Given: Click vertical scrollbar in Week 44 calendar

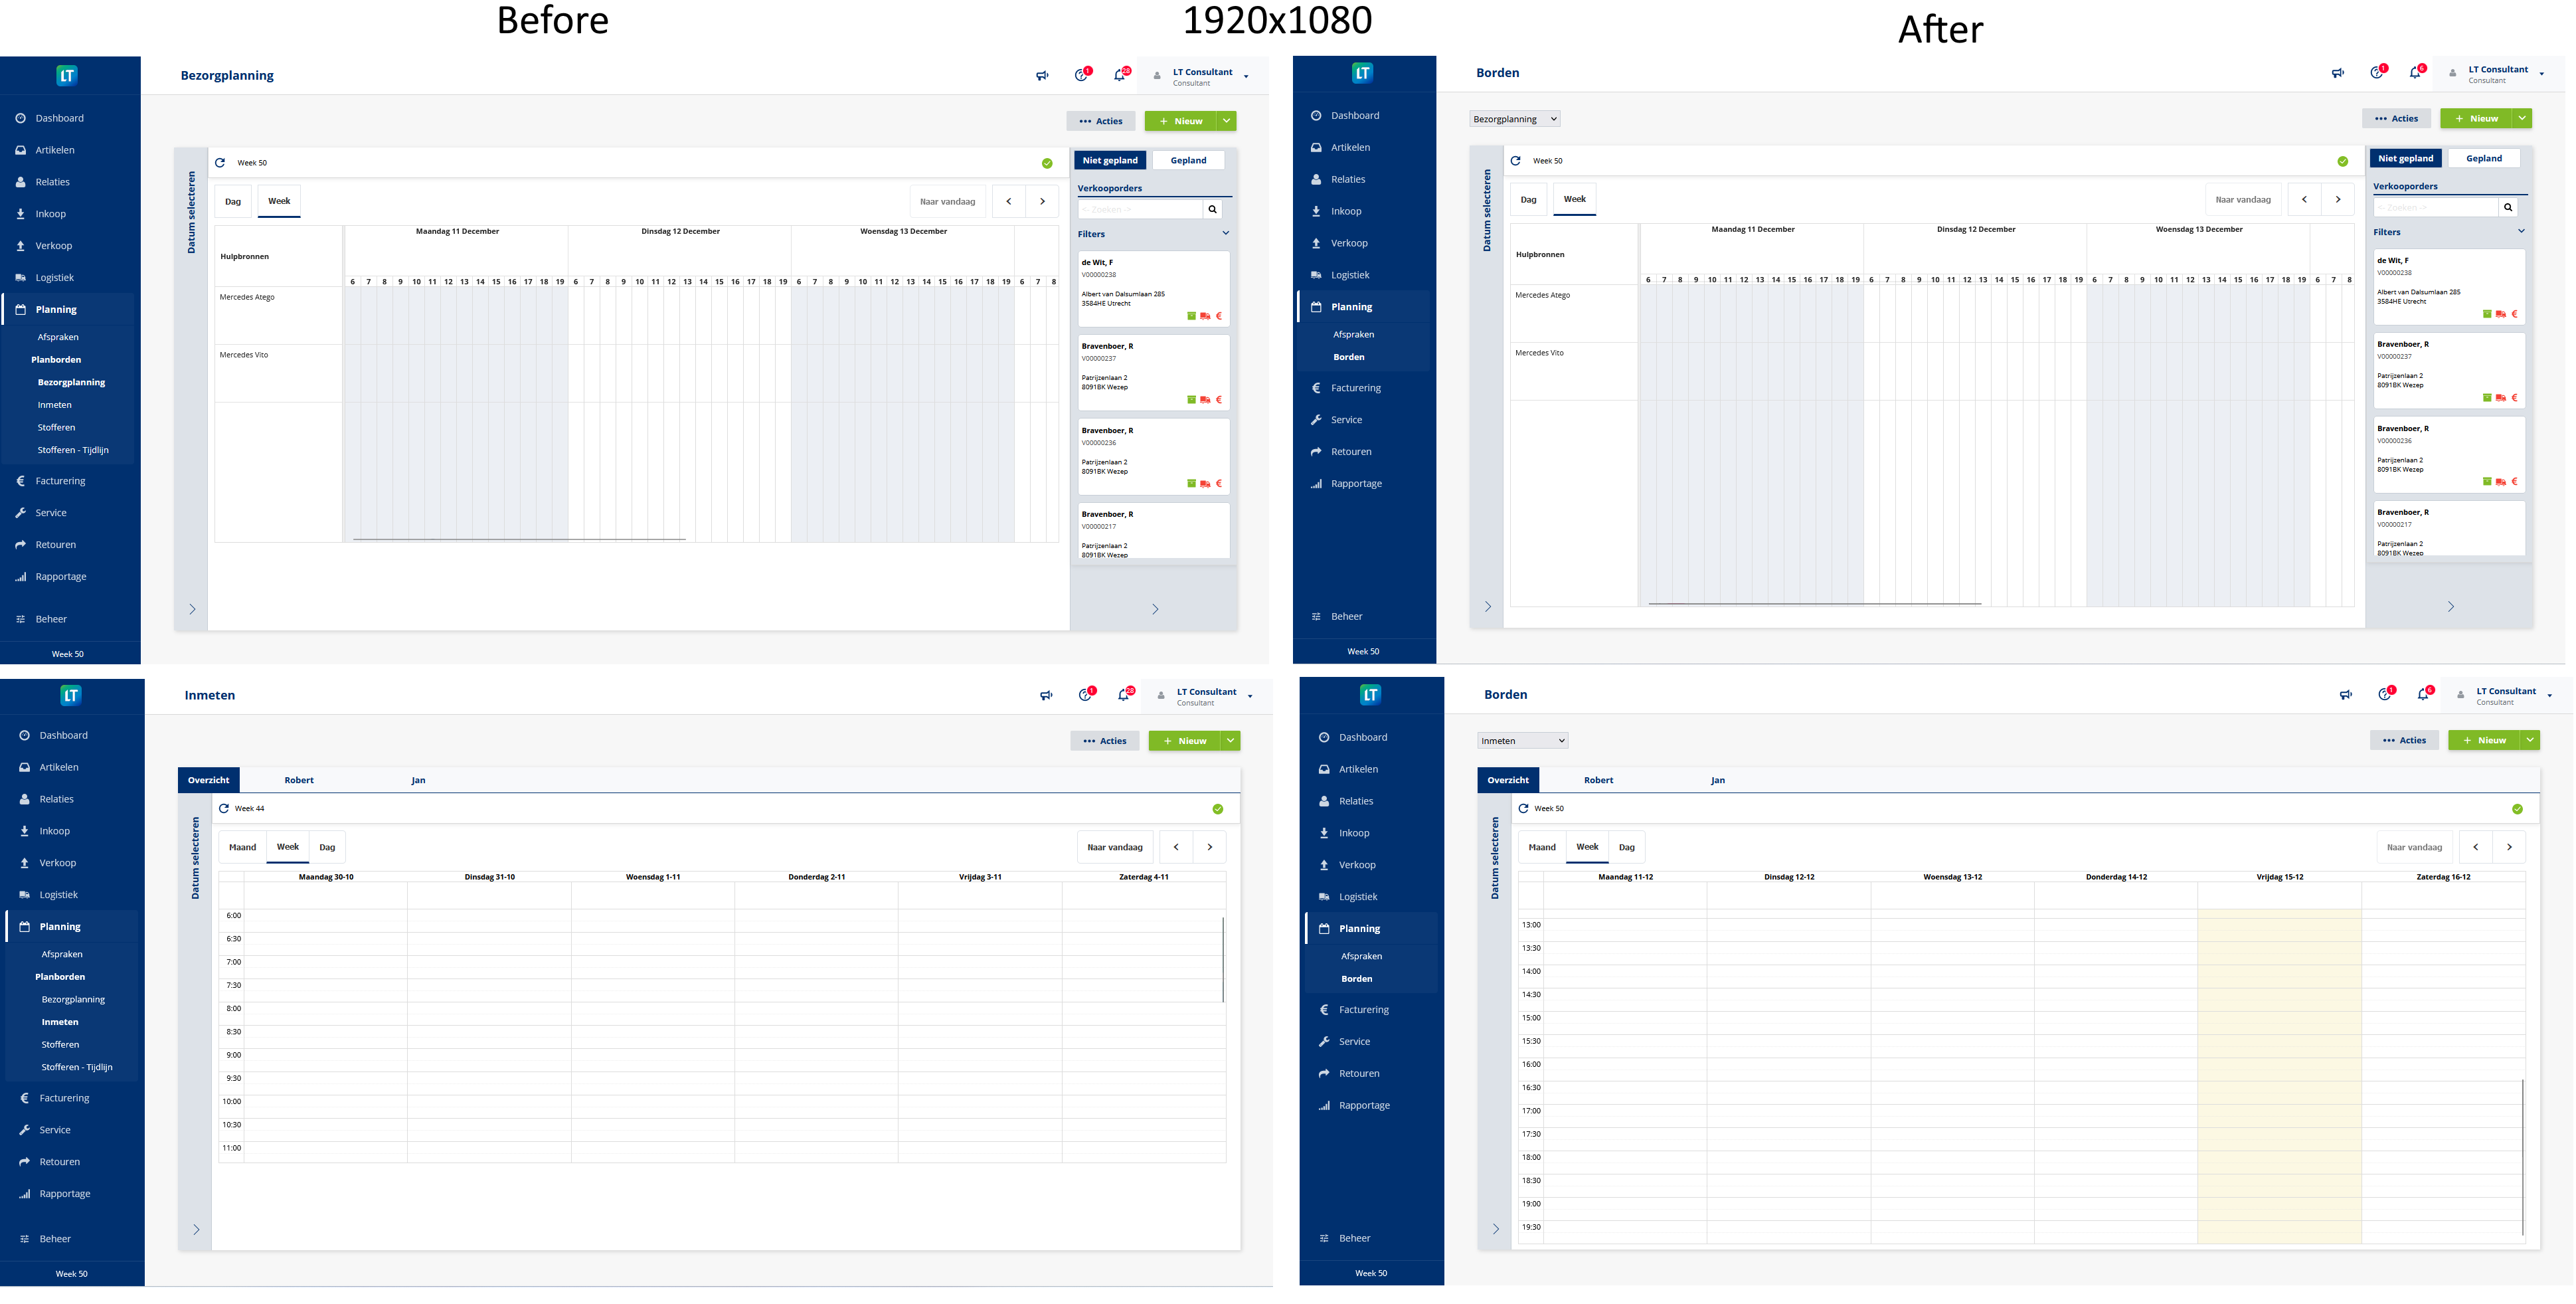Looking at the screenshot, I should [1222, 959].
